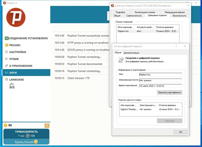Select the Psiphon Inc. signature row
The width and height of the screenshot is (202, 147).
tap(148, 31)
